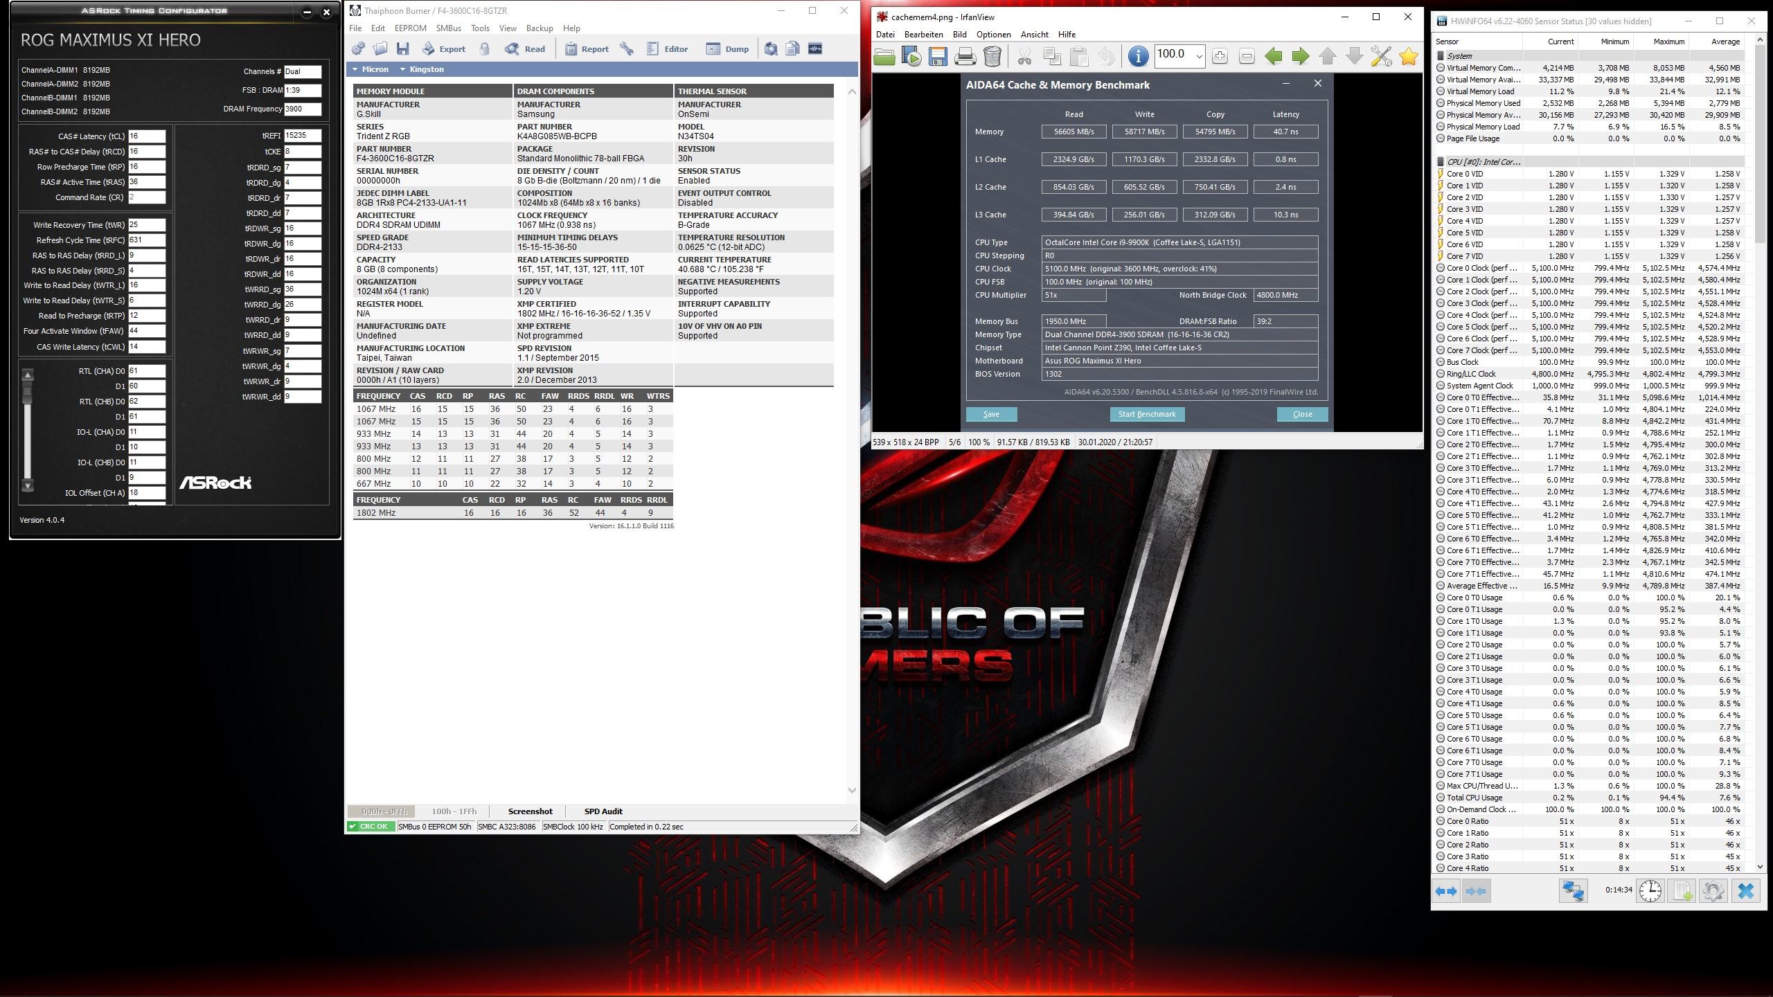Expand Kingston dropdown in Thaiphoon Burner
The width and height of the screenshot is (1773, 997).
coord(421,69)
